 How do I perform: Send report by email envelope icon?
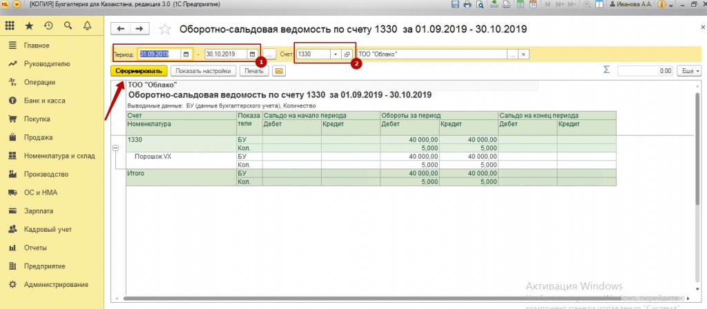pos(279,70)
